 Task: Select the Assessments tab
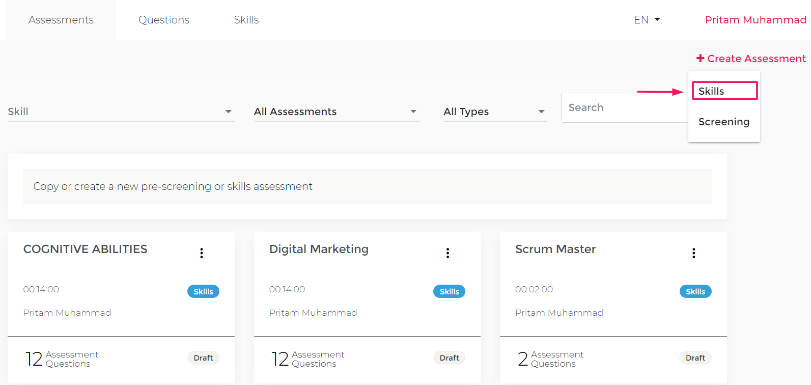pos(61,20)
